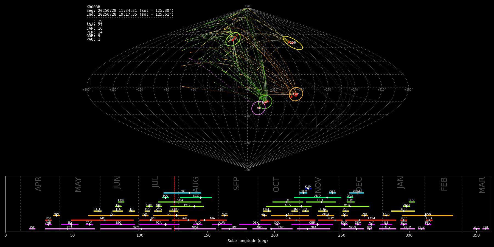
Task: Click the magenta SSG shower bar in timeline
Action: click(117, 224)
